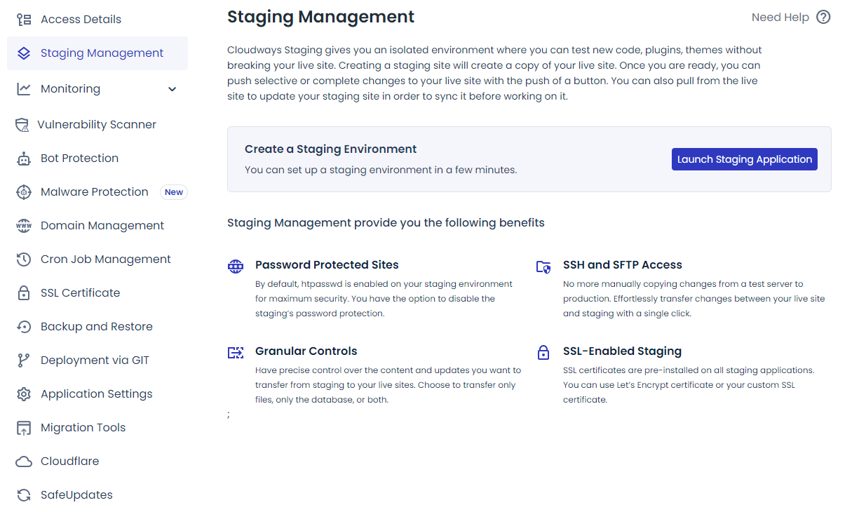Click the Access Details sidebar icon
Image resolution: width=859 pixels, height=512 pixels.
pyautogui.click(x=24, y=19)
